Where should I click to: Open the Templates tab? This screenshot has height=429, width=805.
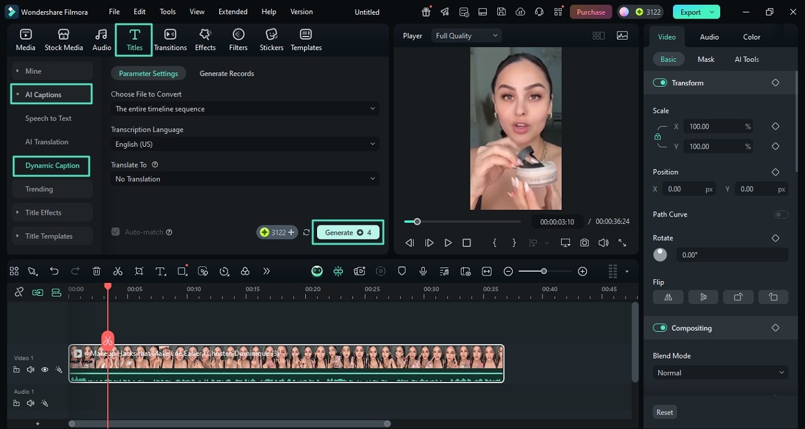click(306, 40)
